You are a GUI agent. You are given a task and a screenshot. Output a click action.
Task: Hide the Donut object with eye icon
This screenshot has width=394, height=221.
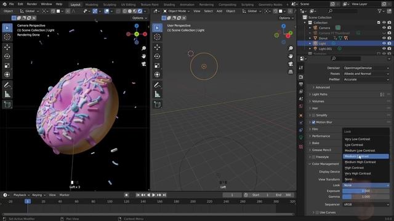[x=384, y=38]
